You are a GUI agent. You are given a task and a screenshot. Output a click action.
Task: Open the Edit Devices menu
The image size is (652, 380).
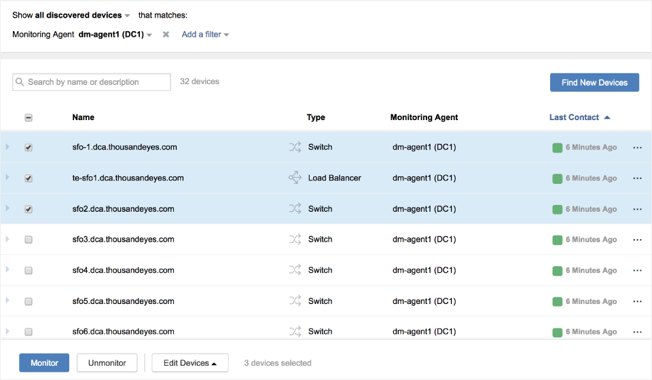(x=189, y=363)
